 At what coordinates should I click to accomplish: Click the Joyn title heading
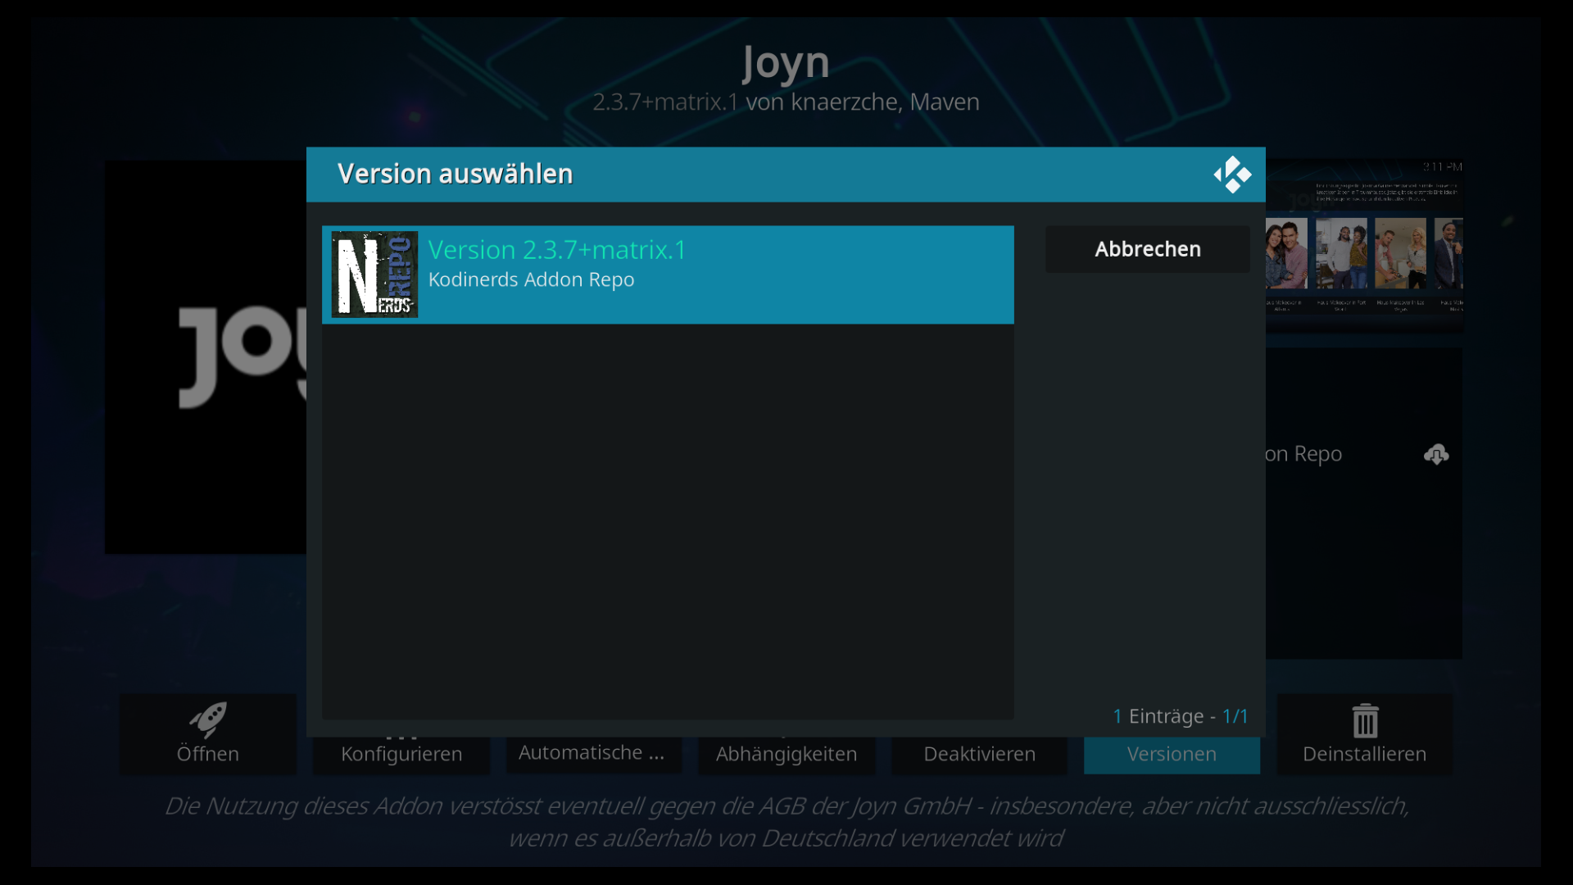(786, 62)
